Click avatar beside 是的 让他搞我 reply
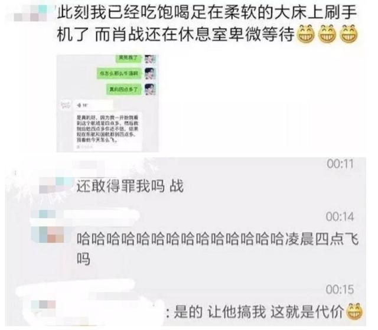The image size is (378, 330). (x=43, y=305)
